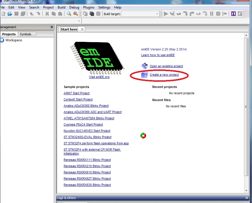This screenshot has height=203, width=252.
Task: Open the Build menu
Action: pos(61,7)
